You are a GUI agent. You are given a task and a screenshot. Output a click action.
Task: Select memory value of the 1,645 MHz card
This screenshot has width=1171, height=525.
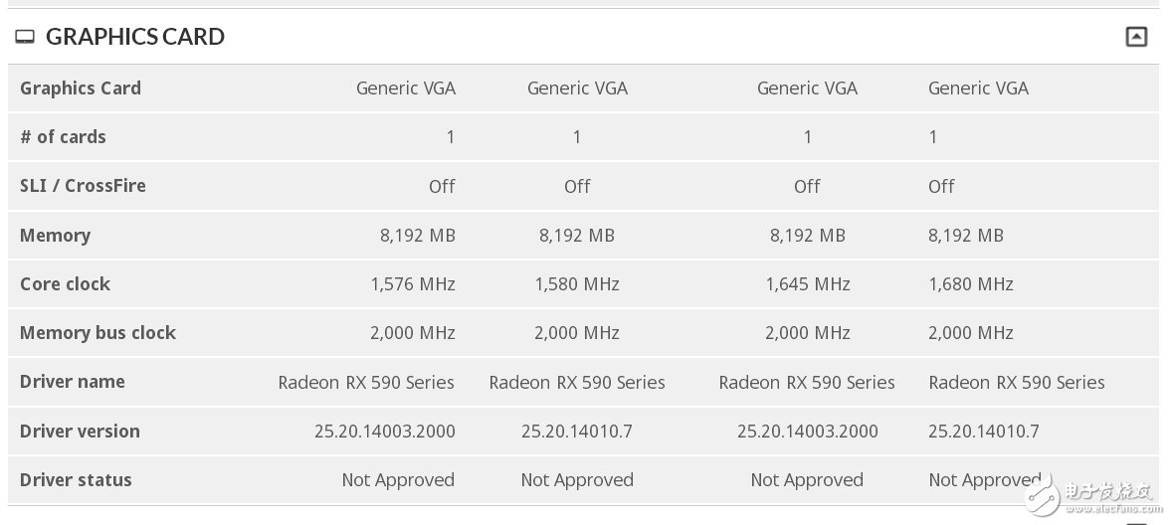tap(807, 236)
